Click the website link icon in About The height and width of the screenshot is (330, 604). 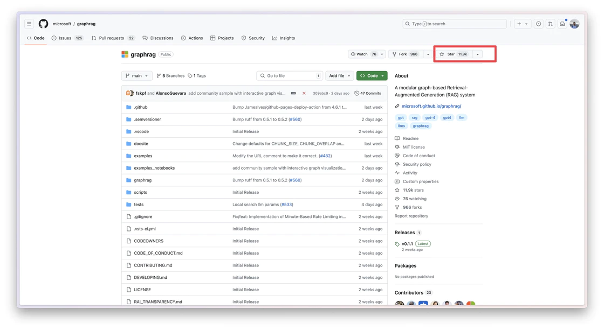[397, 106]
